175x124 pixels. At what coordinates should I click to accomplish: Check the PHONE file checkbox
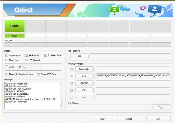point(71,83)
